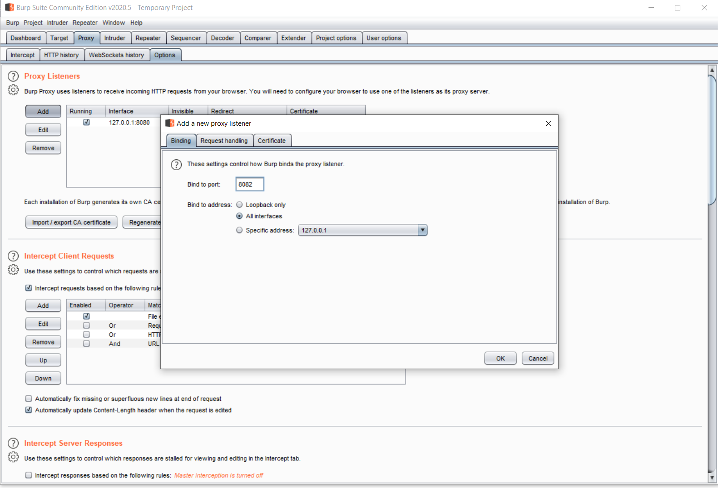
Task: Click Burp logo in dialog title bar
Action: click(170, 123)
